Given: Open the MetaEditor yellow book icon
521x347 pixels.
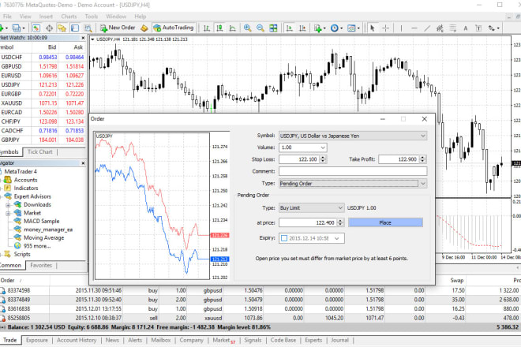Looking at the screenshot, I should (x=144, y=28).
